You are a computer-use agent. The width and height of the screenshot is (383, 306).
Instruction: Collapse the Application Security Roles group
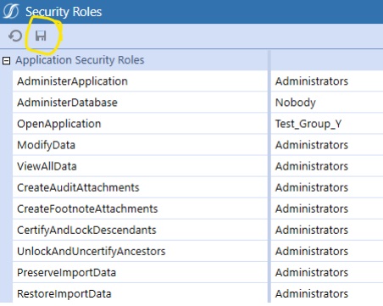click(6, 60)
